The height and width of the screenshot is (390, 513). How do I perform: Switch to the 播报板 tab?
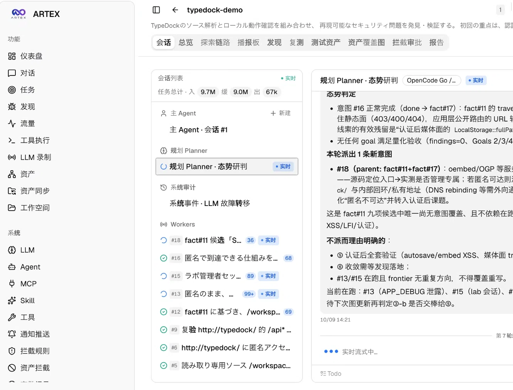click(x=248, y=42)
